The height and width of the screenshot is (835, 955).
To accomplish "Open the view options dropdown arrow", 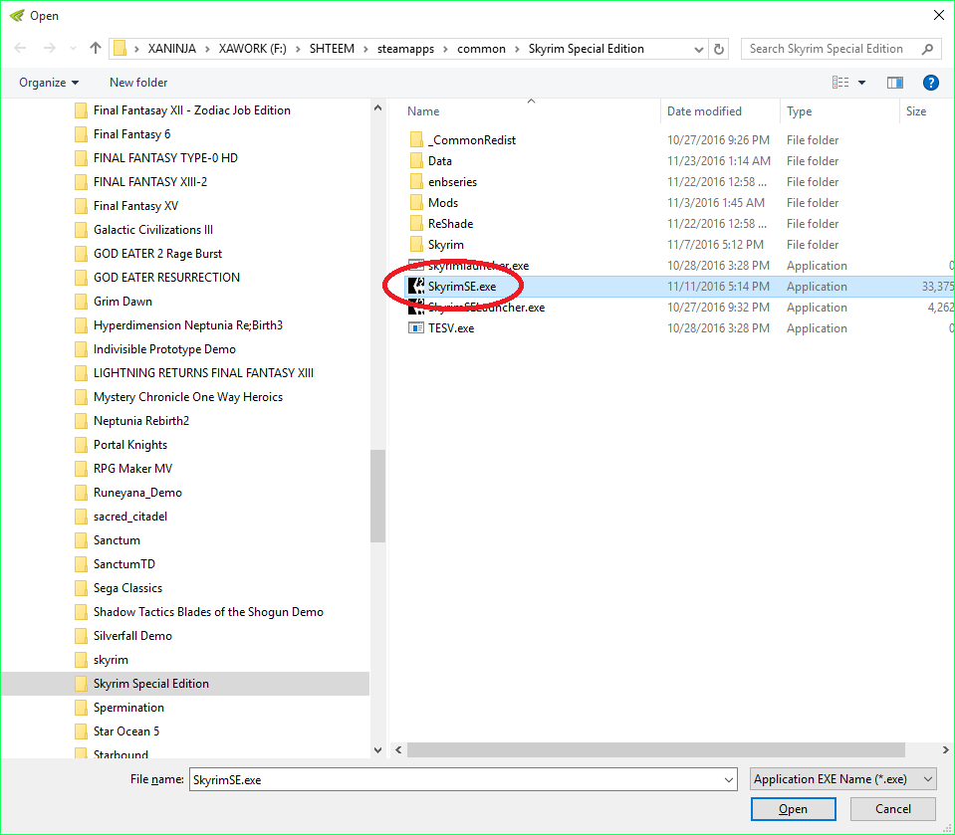I will 861,83.
